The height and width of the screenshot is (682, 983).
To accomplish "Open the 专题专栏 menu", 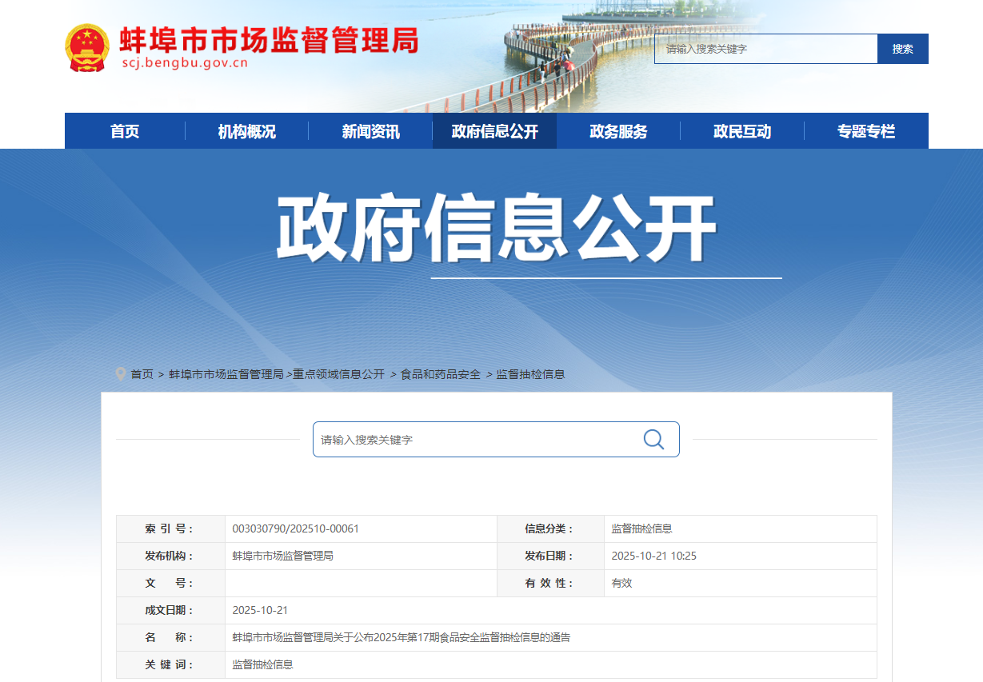I will point(865,131).
